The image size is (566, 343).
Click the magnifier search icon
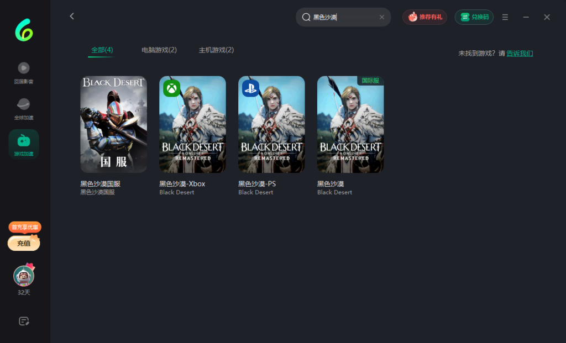coord(306,17)
